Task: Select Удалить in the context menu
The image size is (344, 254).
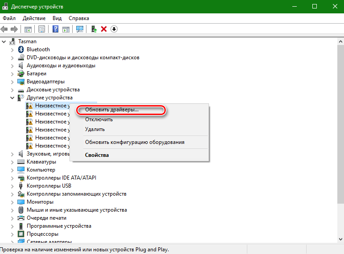Action: (95, 129)
